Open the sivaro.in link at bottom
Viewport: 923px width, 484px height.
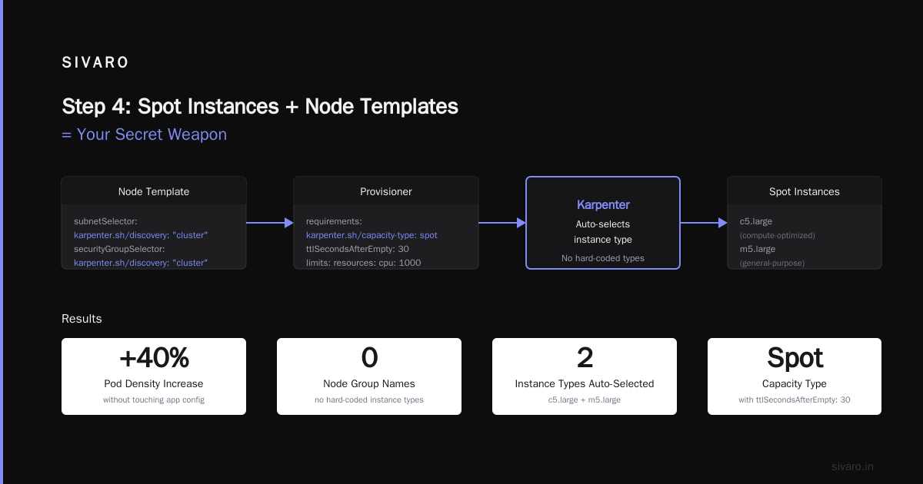(852, 466)
